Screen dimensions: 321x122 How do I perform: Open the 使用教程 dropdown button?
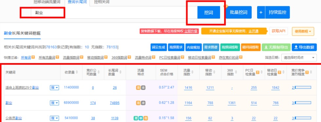tap(303, 31)
